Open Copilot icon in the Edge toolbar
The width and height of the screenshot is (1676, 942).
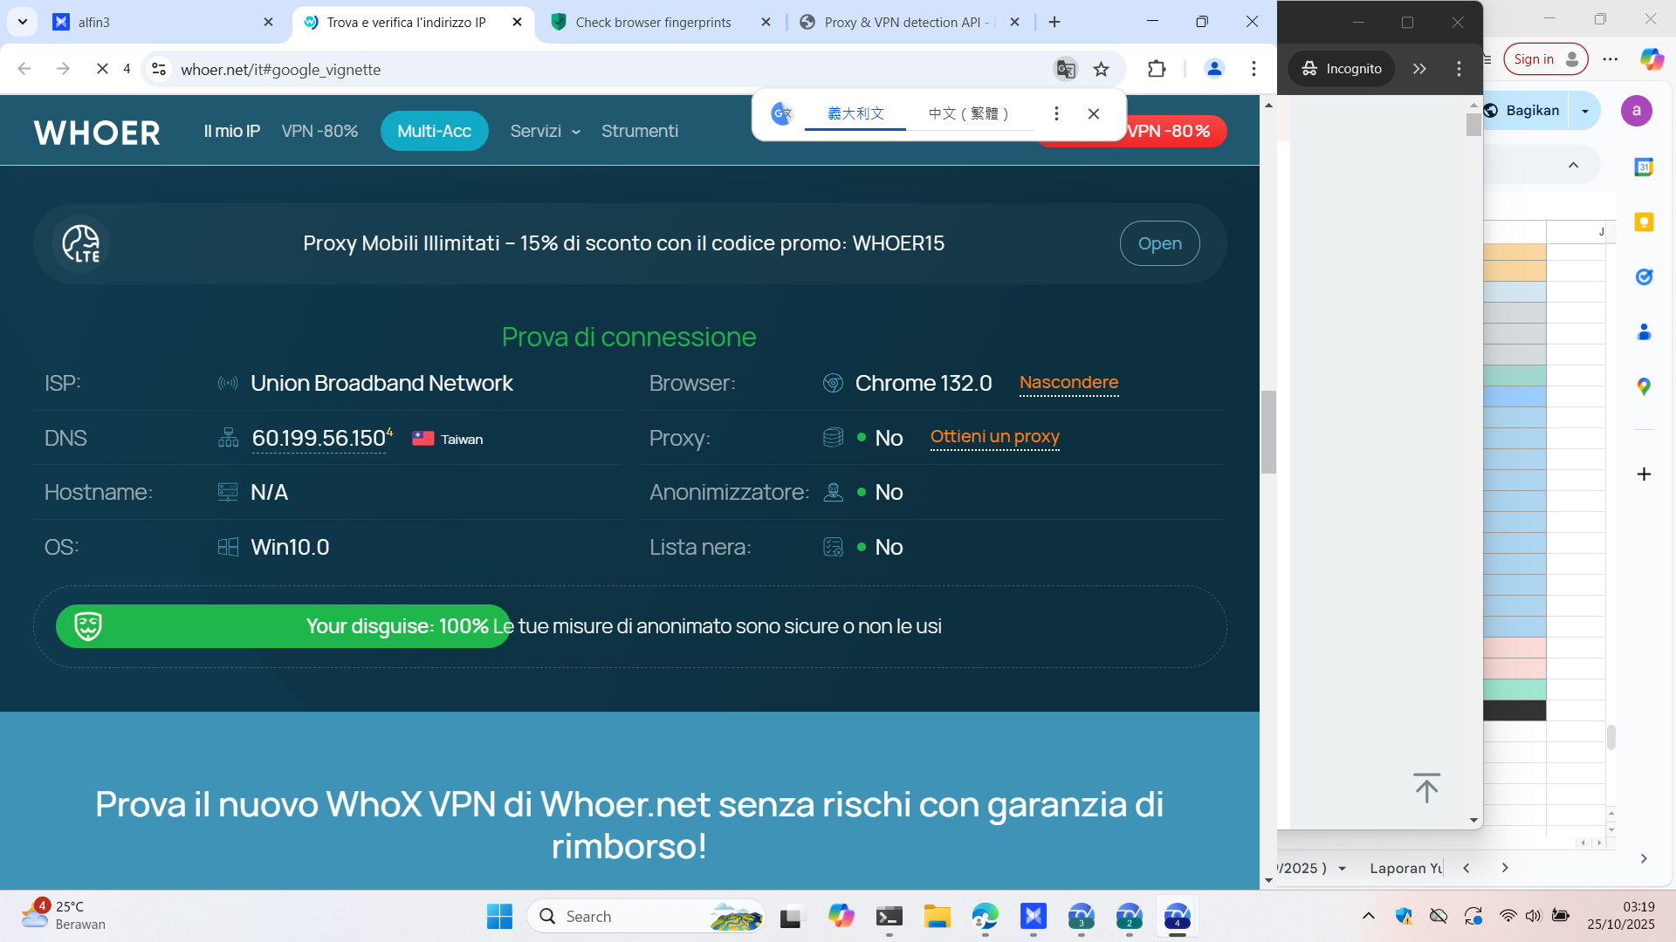point(1652,59)
